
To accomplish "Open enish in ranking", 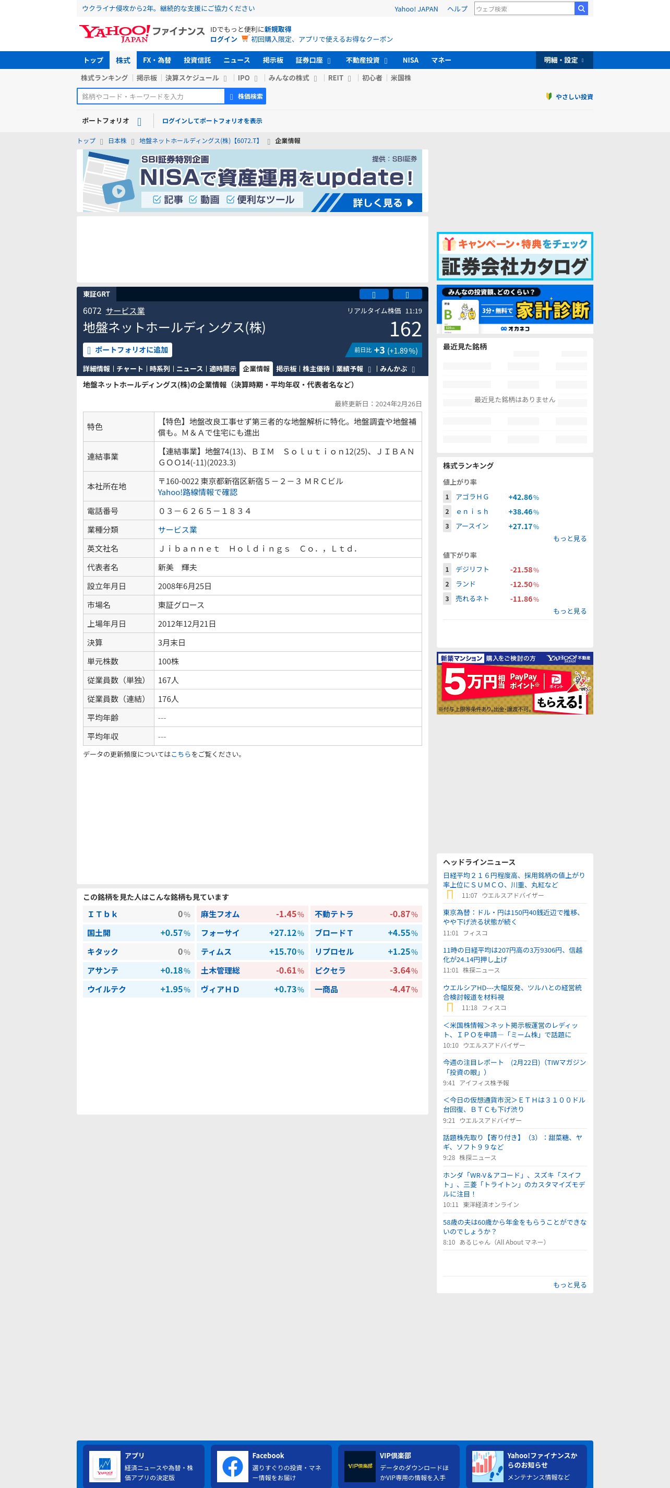I will [x=472, y=512].
